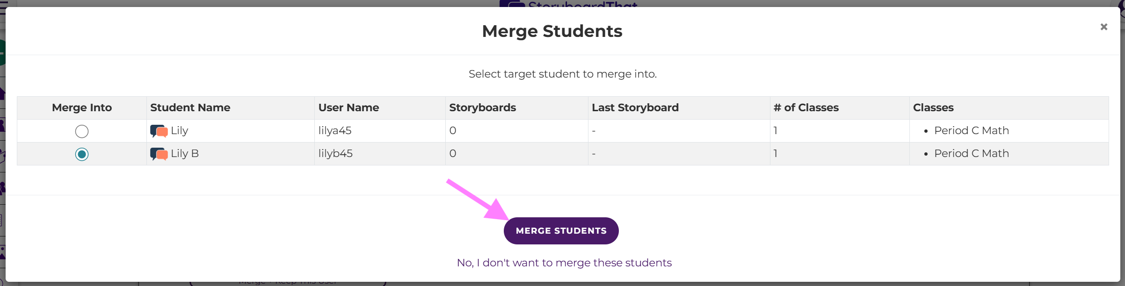Click username lilya45 in the table
This screenshot has width=1125, height=286.
pos(334,131)
